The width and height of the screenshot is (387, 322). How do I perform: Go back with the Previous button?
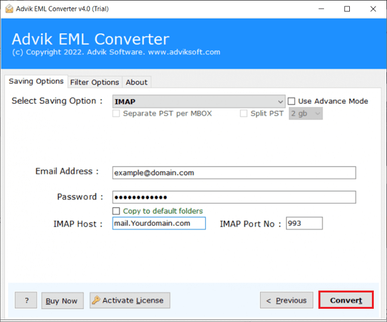(x=286, y=300)
